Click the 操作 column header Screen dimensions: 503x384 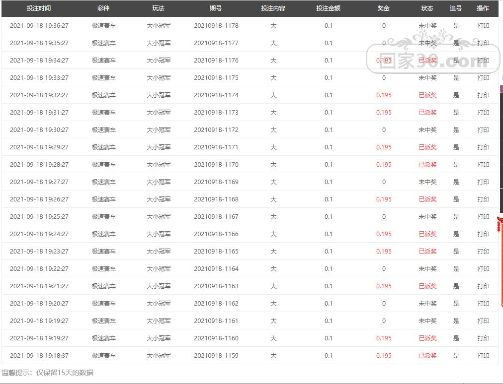pyautogui.click(x=483, y=8)
